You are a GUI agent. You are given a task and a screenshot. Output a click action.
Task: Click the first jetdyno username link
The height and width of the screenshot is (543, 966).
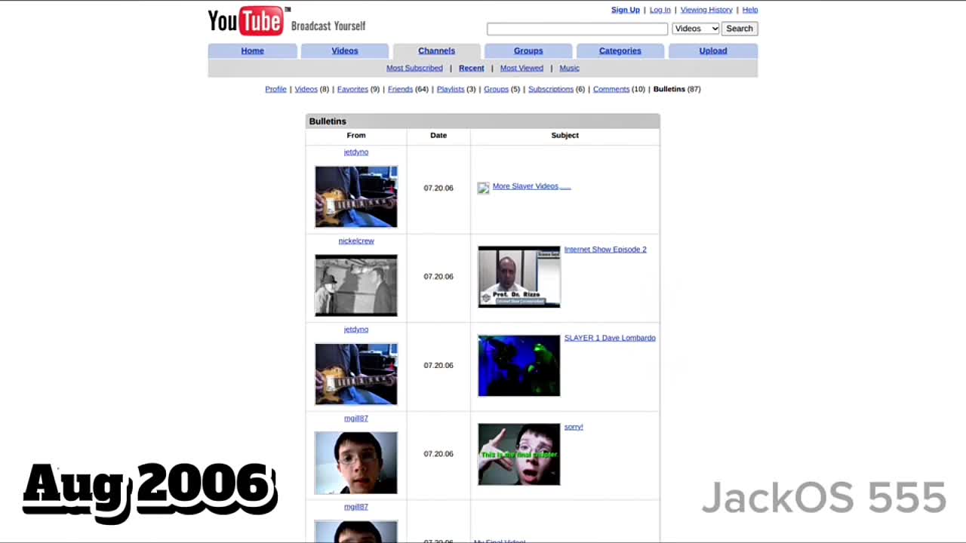(x=356, y=152)
